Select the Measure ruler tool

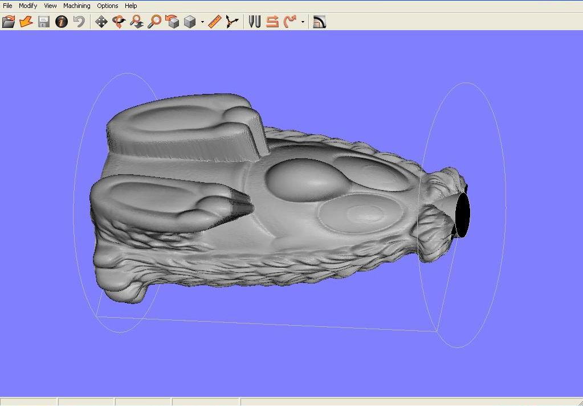pos(215,22)
